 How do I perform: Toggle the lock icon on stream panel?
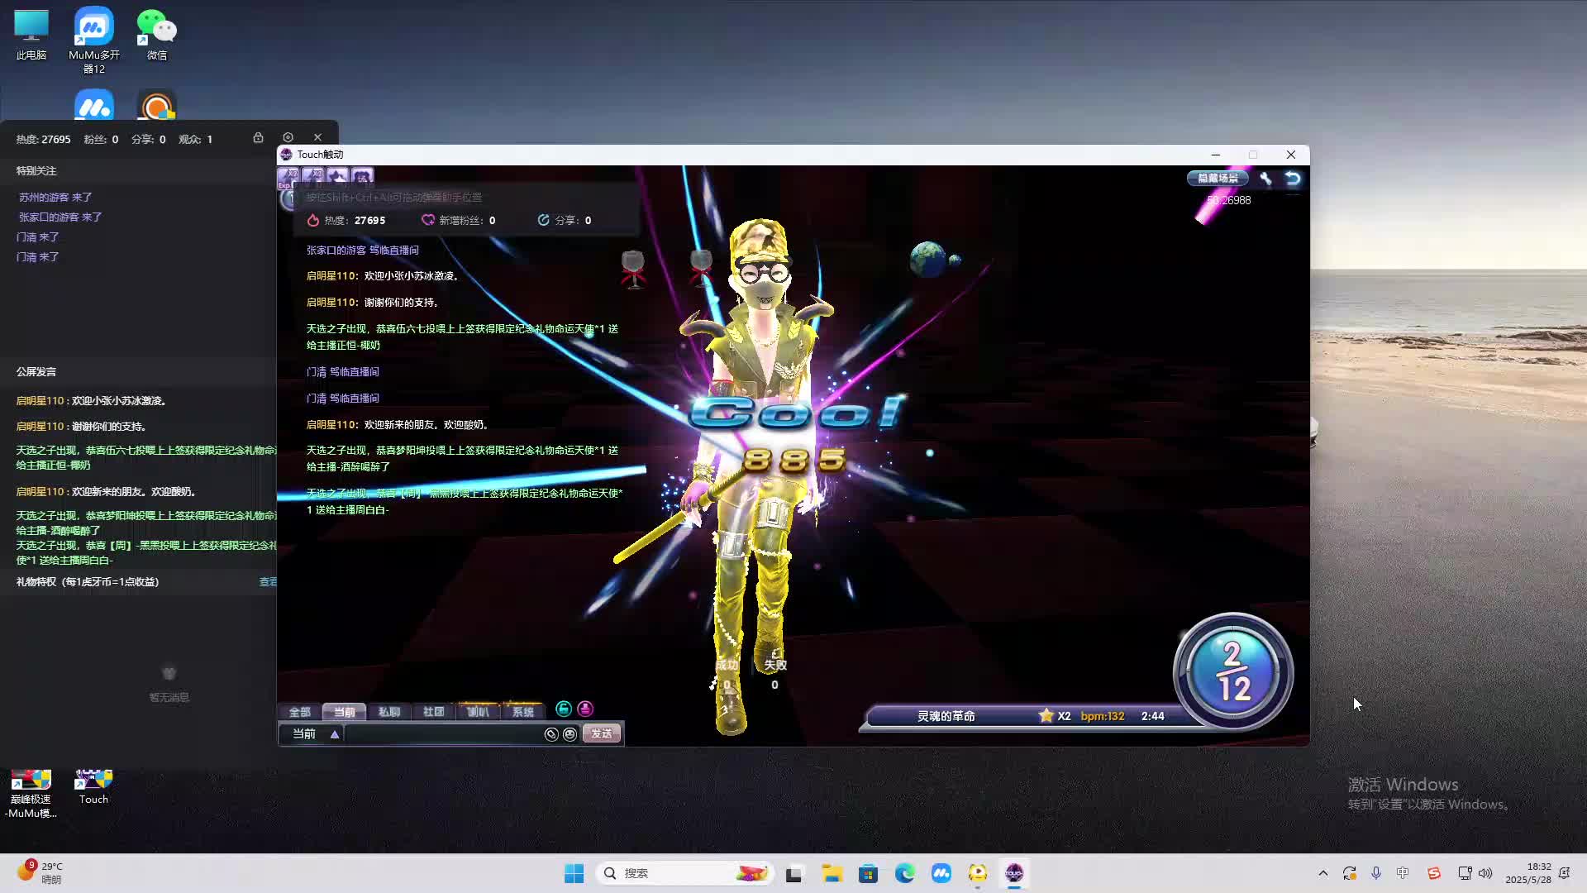258,137
